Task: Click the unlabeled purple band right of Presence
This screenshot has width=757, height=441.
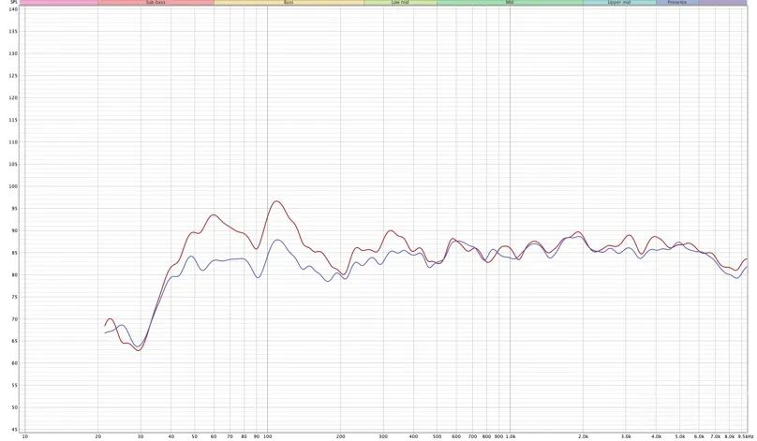Action: [722, 3]
